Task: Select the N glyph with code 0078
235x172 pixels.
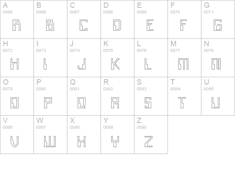Action: [216, 64]
